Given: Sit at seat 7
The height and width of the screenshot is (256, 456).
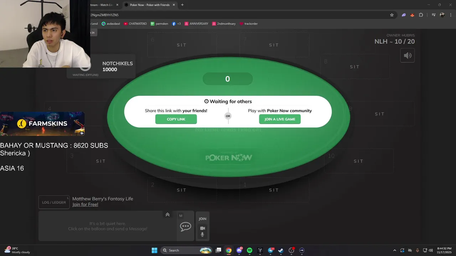Looking at the screenshot, I should pos(274,45).
